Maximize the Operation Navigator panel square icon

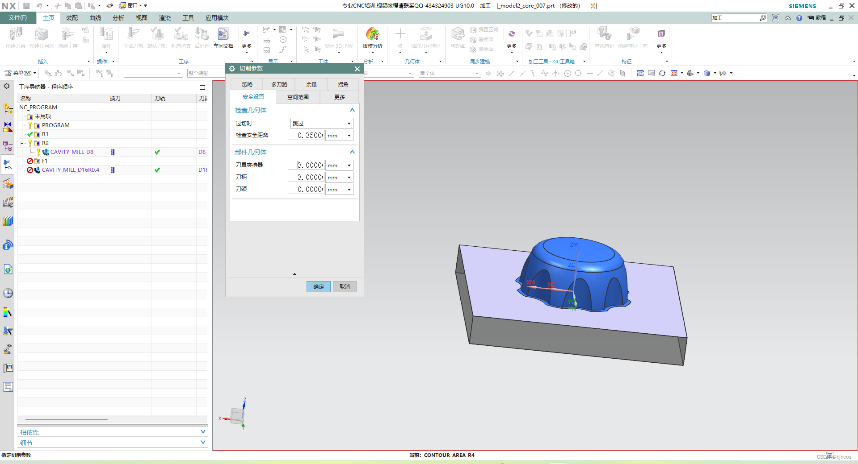[x=202, y=87]
